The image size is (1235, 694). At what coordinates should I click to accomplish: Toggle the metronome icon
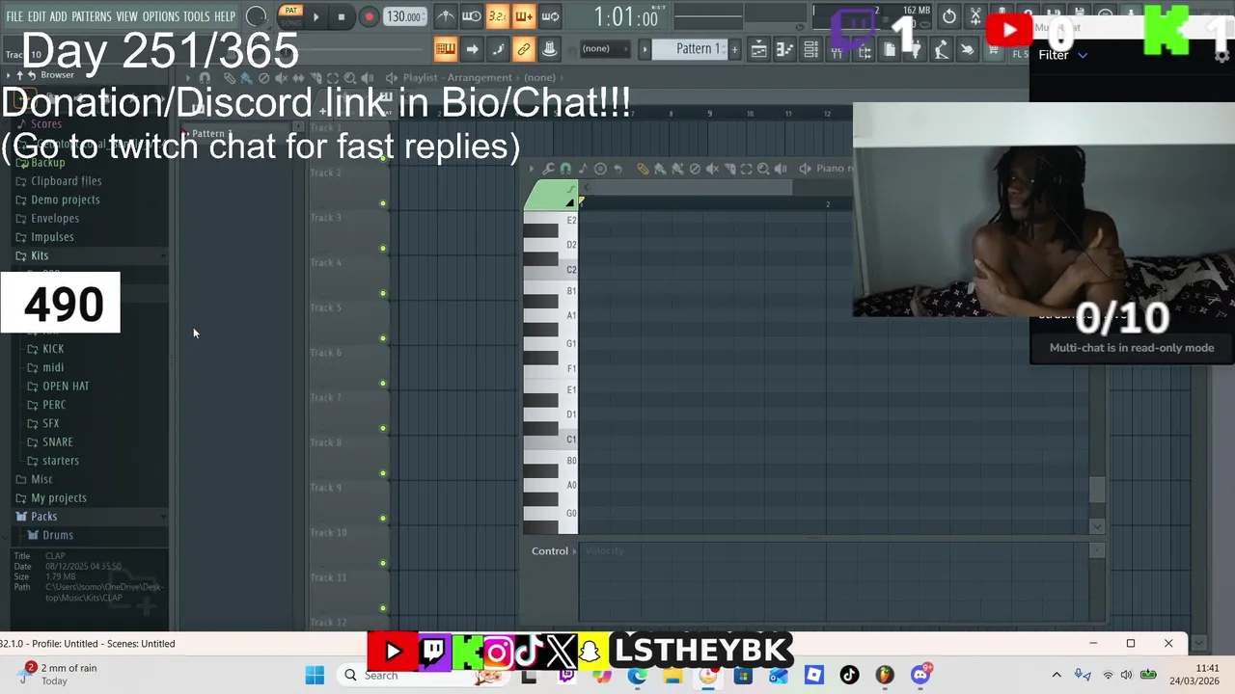[446, 16]
